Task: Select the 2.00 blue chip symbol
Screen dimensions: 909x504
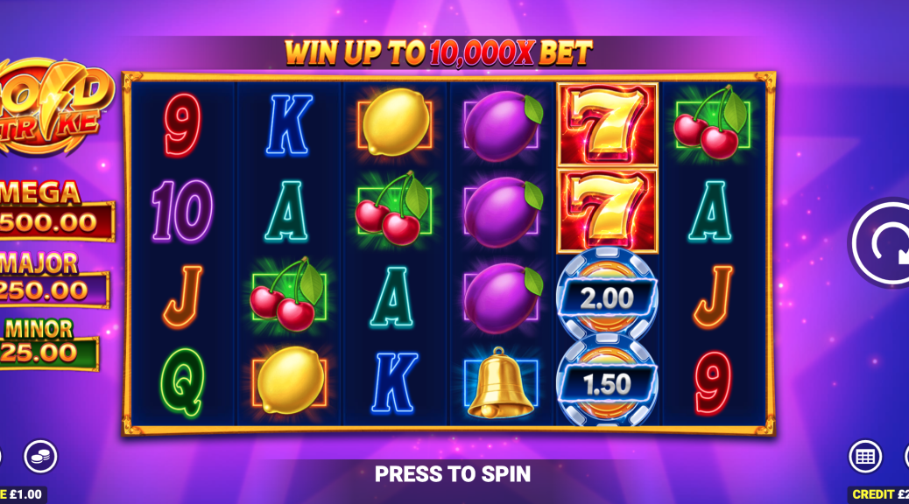Action: pyautogui.click(x=606, y=296)
